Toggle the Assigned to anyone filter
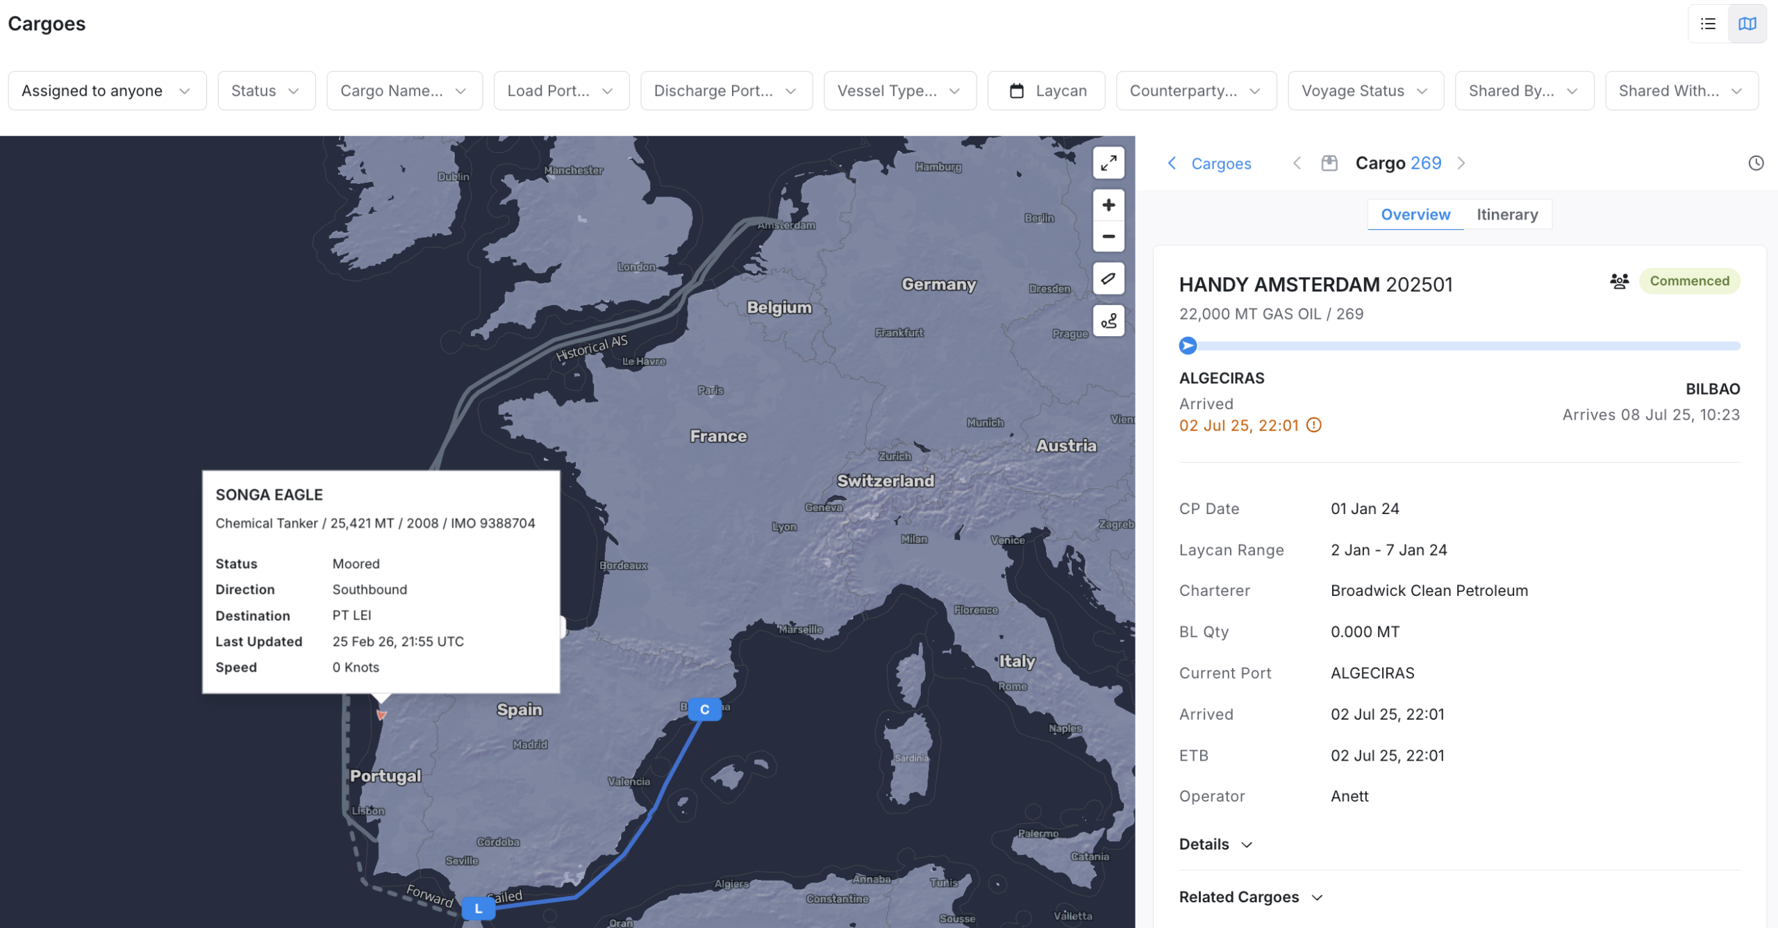The height and width of the screenshot is (928, 1778). pos(106,90)
